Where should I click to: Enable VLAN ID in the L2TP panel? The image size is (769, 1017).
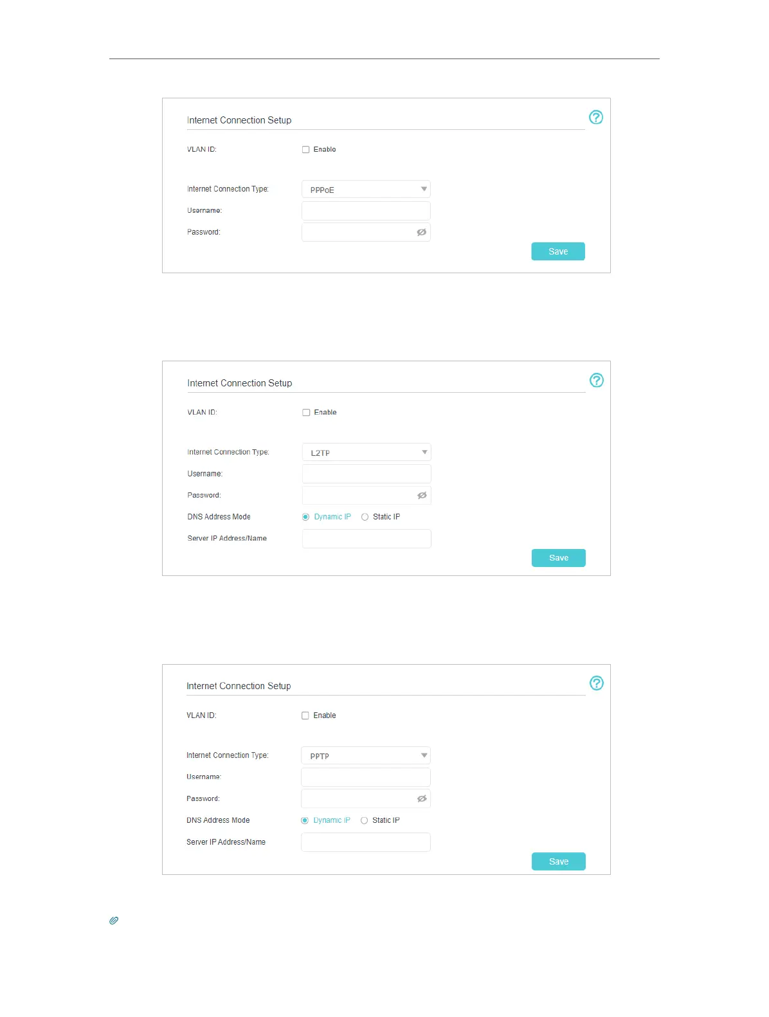tap(307, 413)
